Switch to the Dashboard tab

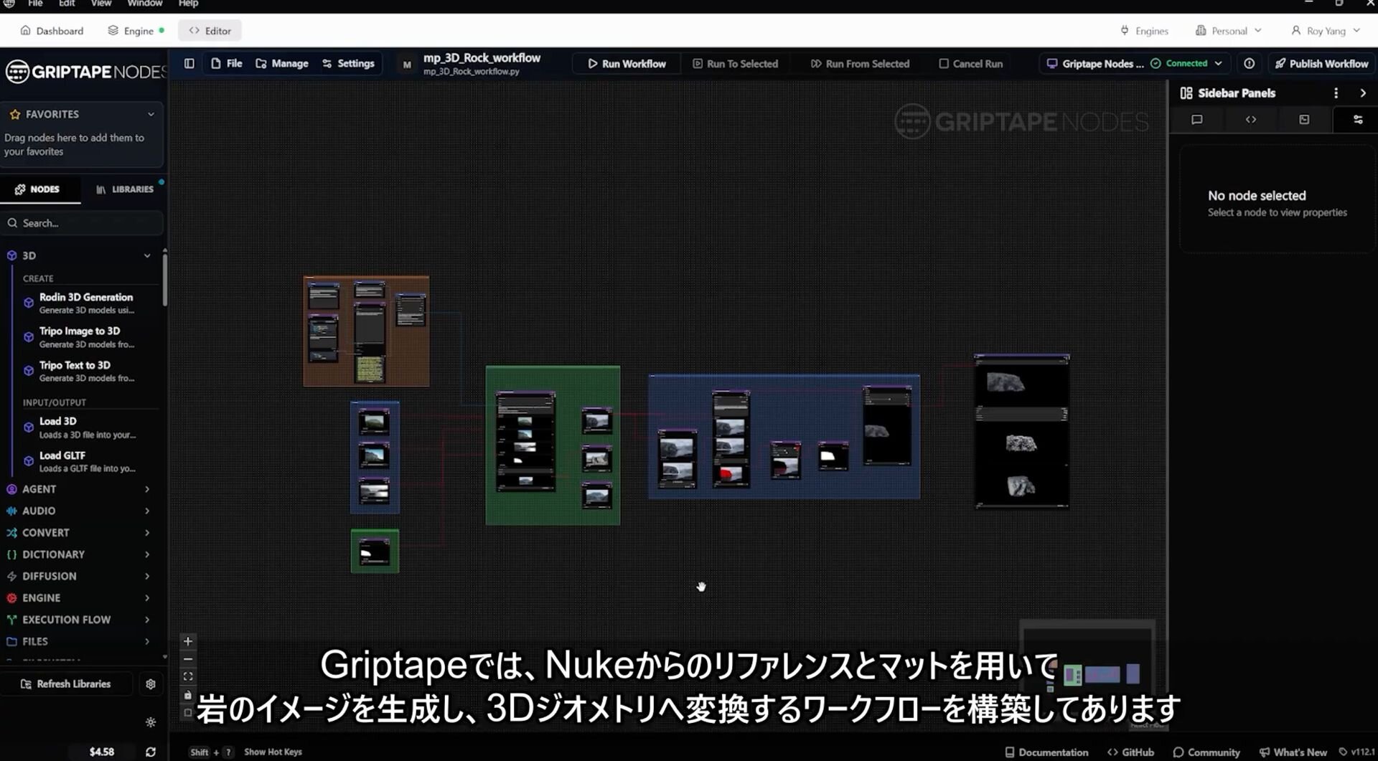tap(52, 31)
